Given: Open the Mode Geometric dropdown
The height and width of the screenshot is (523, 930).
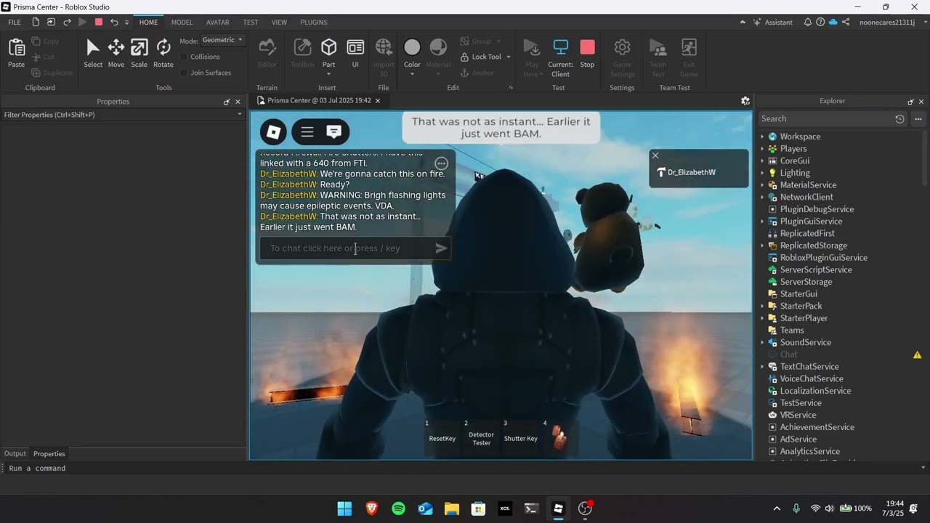Looking at the screenshot, I should [x=222, y=40].
